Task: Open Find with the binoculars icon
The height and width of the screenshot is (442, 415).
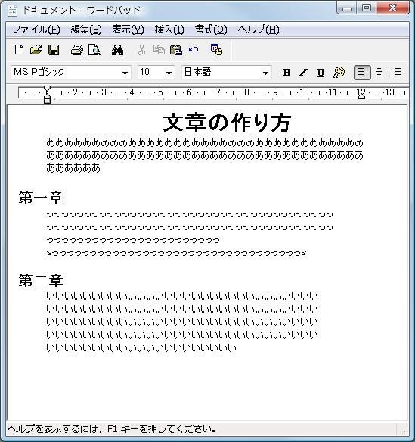Action: [x=117, y=50]
